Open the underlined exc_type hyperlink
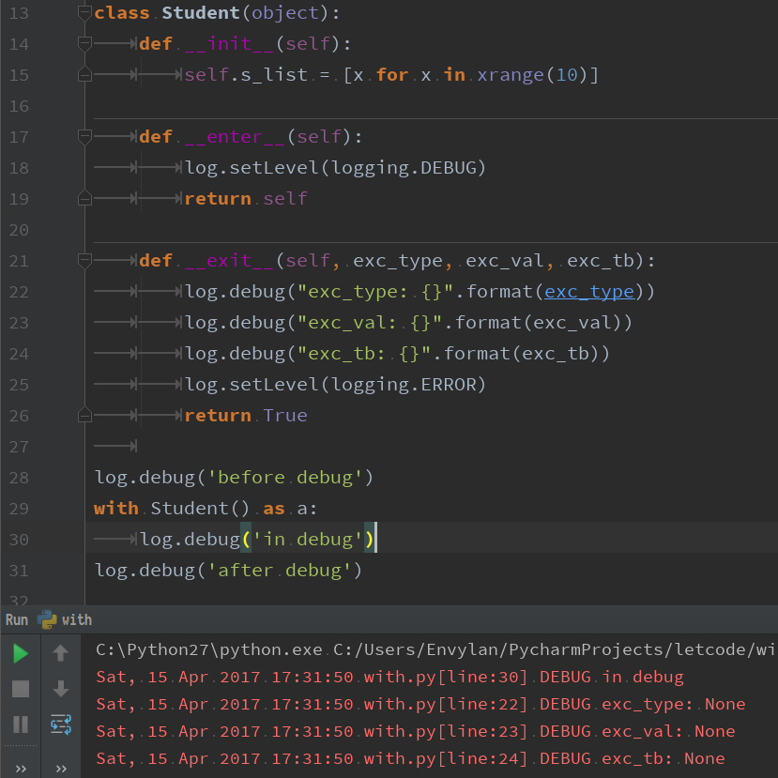 [589, 291]
